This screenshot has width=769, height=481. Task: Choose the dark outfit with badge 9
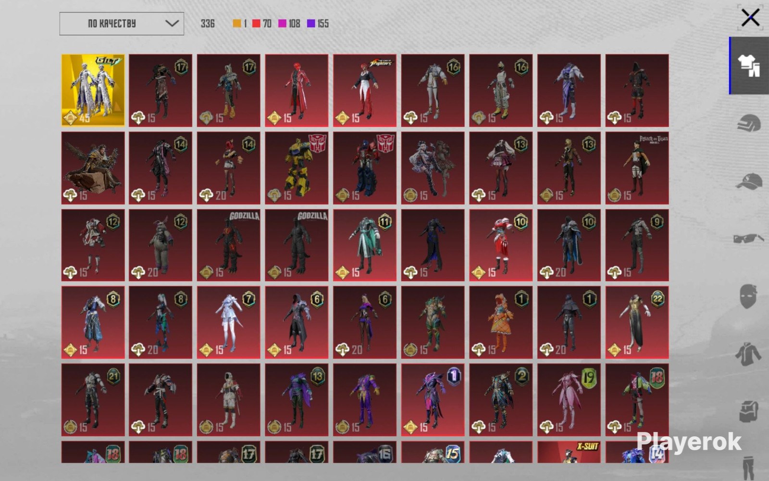tap(637, 245)
